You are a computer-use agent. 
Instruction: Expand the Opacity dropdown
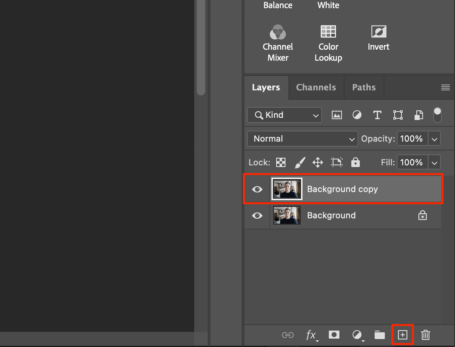[x=435, y=138]
